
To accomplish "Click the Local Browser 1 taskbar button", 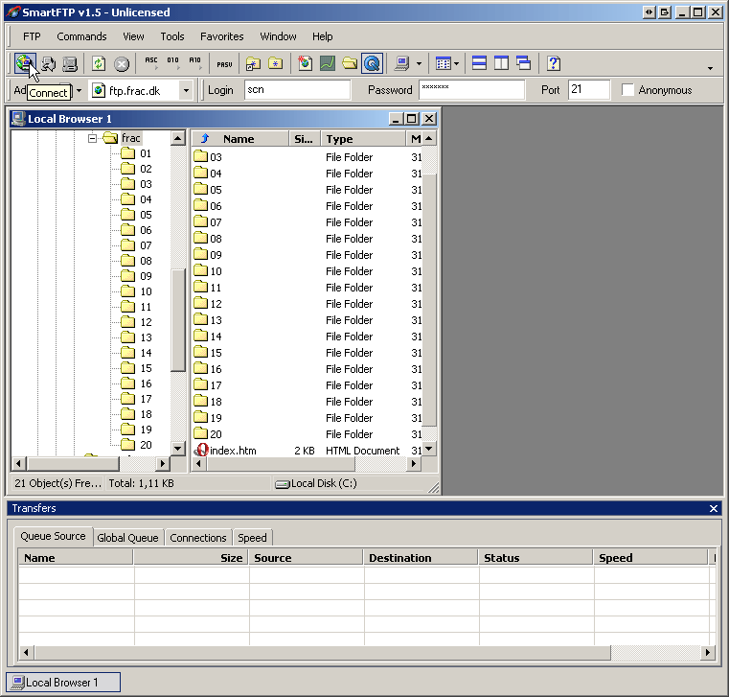I will click(x=63, y=683).
